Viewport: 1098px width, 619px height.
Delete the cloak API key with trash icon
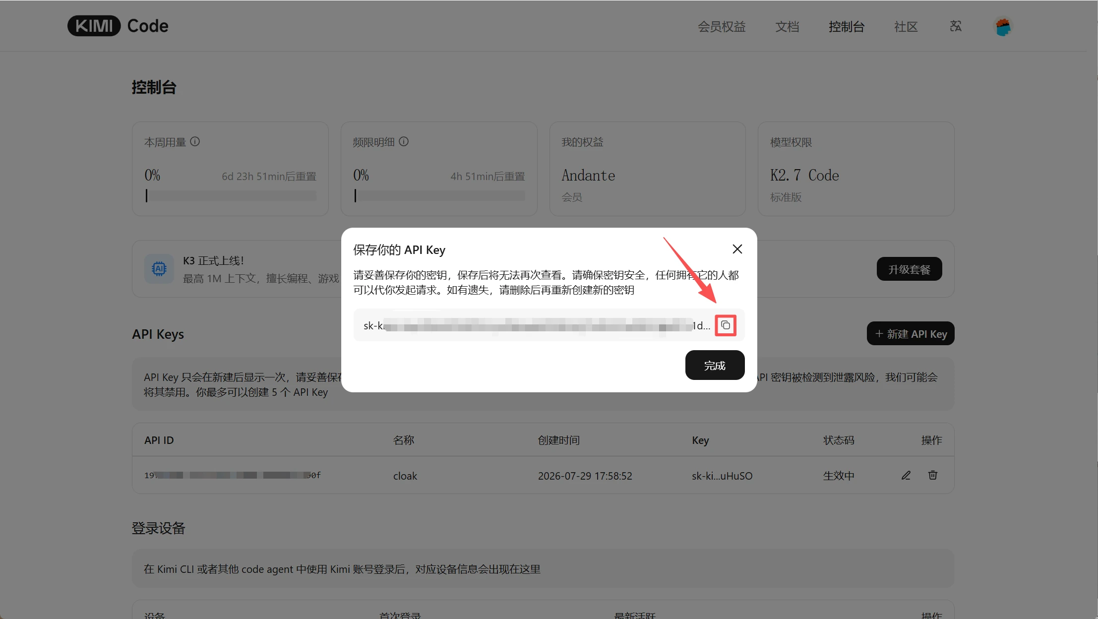click(x=933, y=475)
